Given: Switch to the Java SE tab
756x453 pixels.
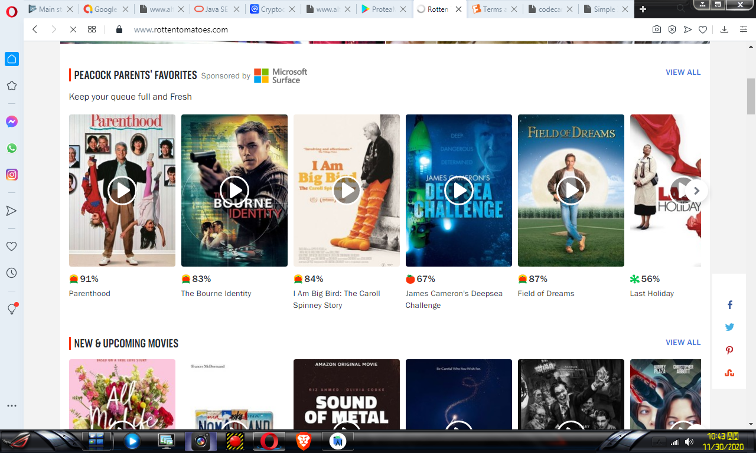Looking at the screenshot, I should (216, 9).
